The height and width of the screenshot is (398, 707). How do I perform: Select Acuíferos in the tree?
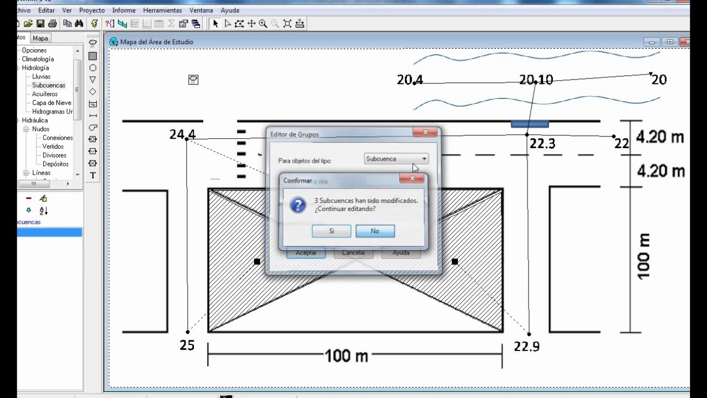point(45,94)
